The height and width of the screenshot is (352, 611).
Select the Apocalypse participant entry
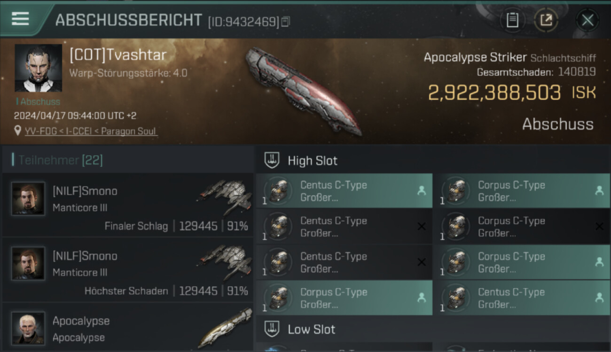pos(128,327)
